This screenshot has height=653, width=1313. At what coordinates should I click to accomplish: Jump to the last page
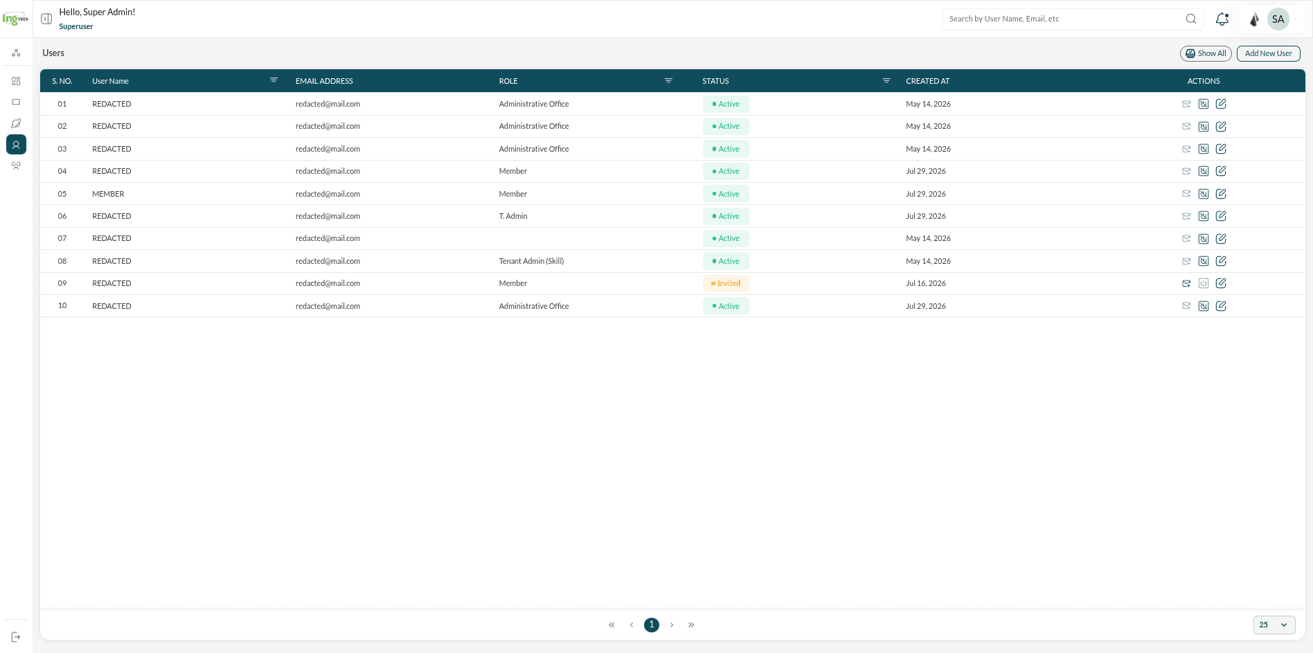click(x=691, y=625)
